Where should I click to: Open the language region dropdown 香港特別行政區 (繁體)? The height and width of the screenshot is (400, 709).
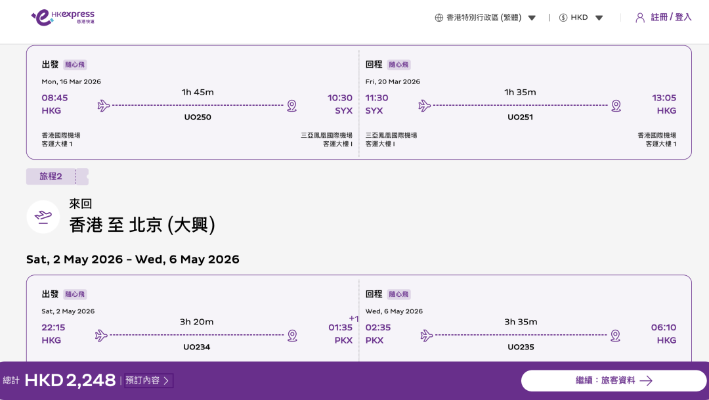[x=486, y=18]
